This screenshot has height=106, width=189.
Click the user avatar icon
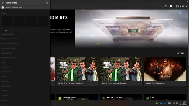tap(177, 6)
